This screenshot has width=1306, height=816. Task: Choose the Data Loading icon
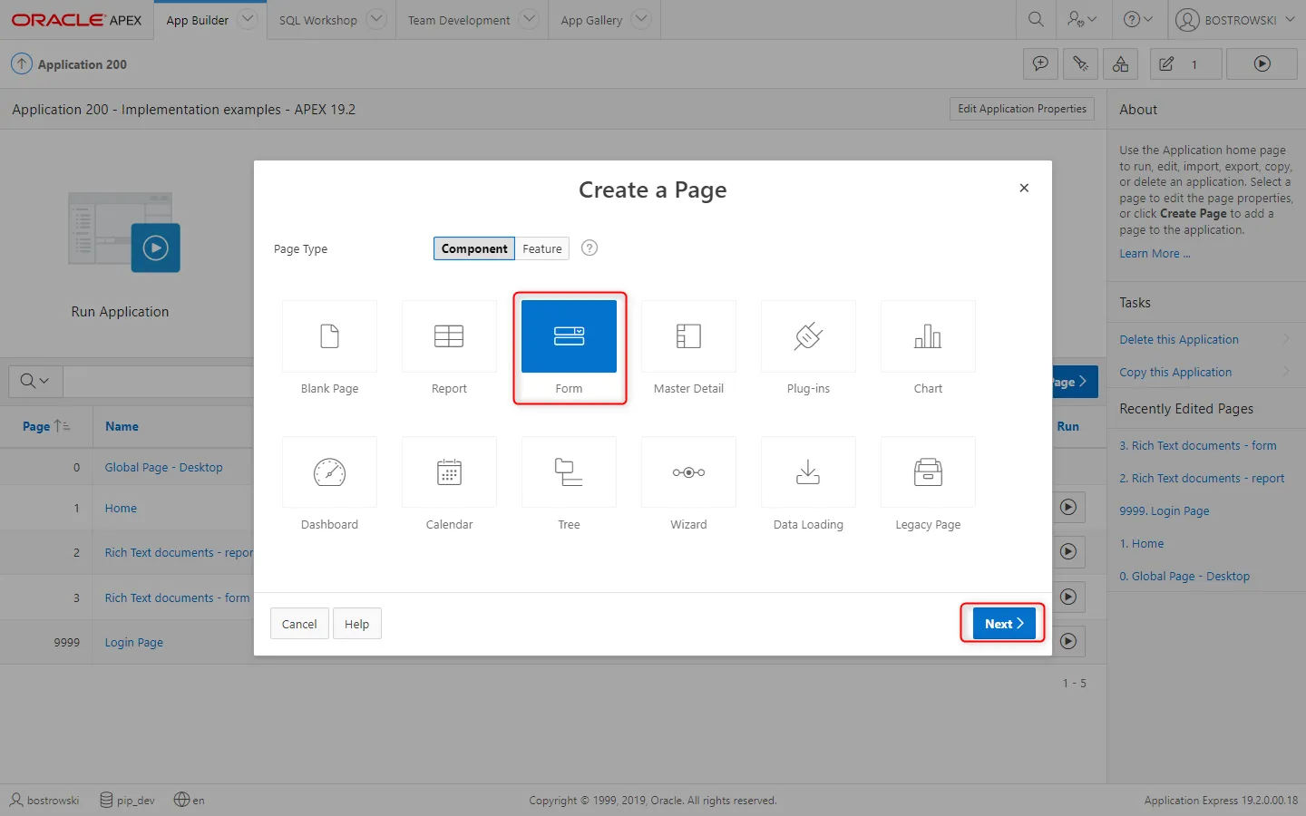(808, 473)
